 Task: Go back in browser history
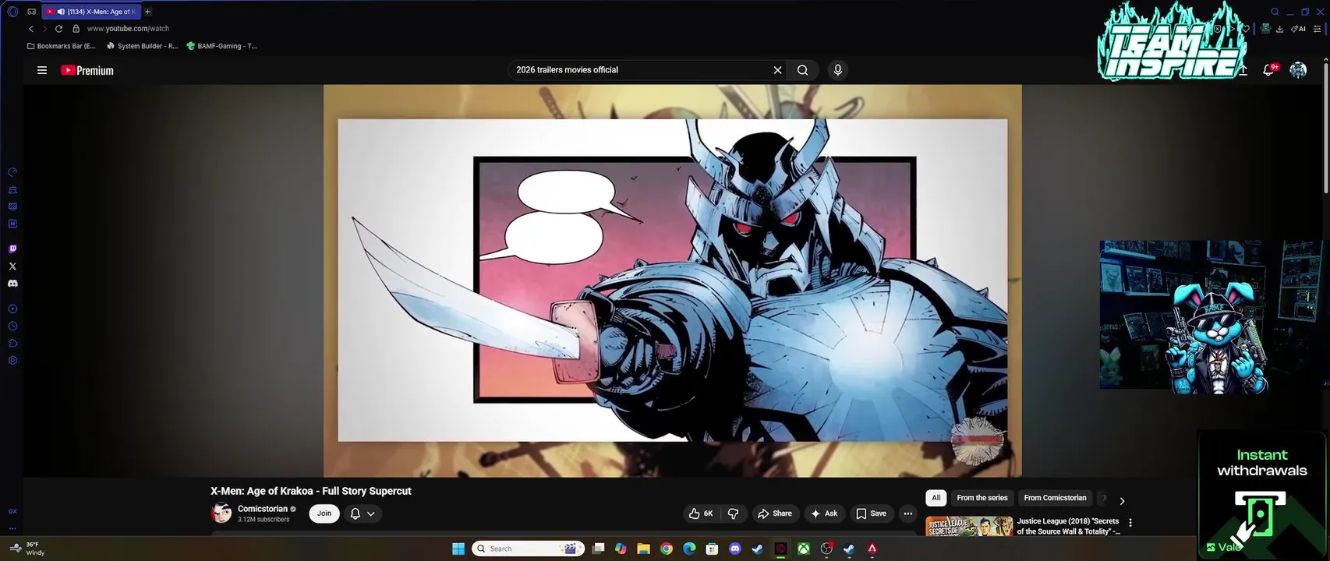[31, 29]
